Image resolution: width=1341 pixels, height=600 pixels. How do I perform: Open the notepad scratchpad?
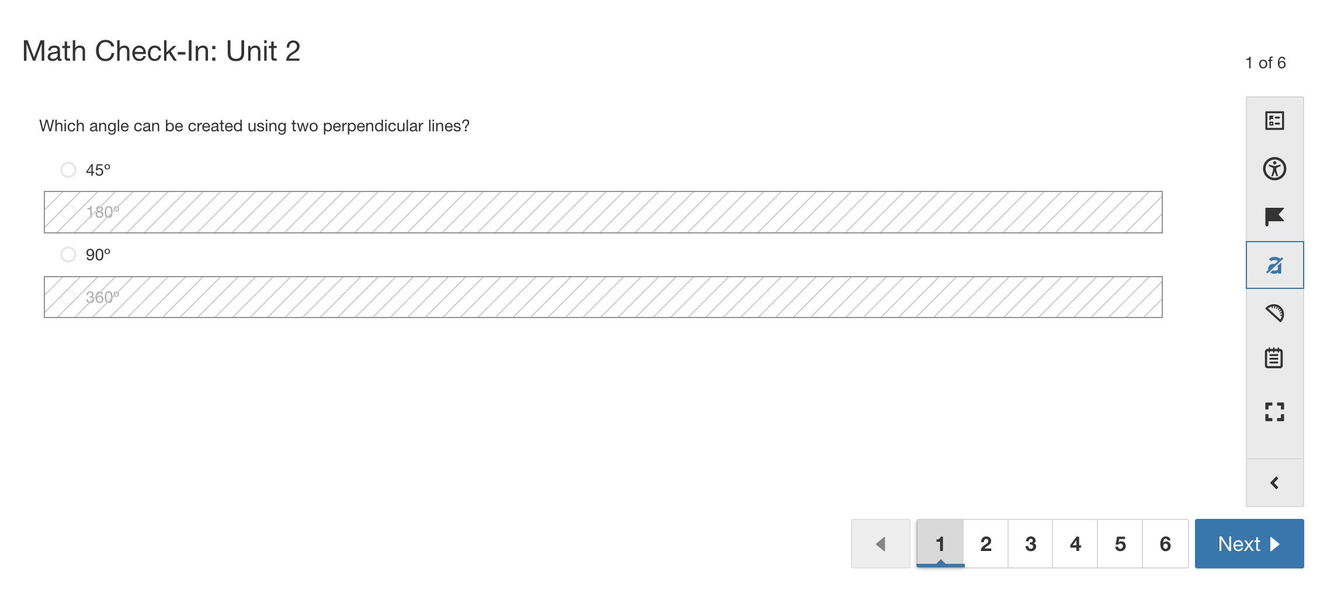coord(1274,358)
